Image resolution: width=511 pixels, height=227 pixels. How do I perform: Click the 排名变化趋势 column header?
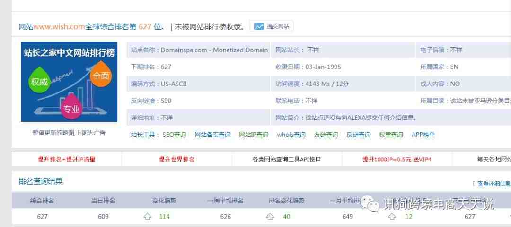(x=286, y=200)
